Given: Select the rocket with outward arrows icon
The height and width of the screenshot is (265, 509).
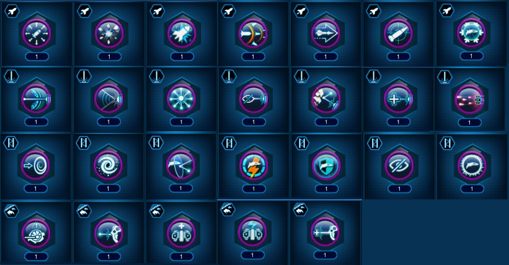Looking at the screenshot, I should pyautogui.click(x=37, y=33).
